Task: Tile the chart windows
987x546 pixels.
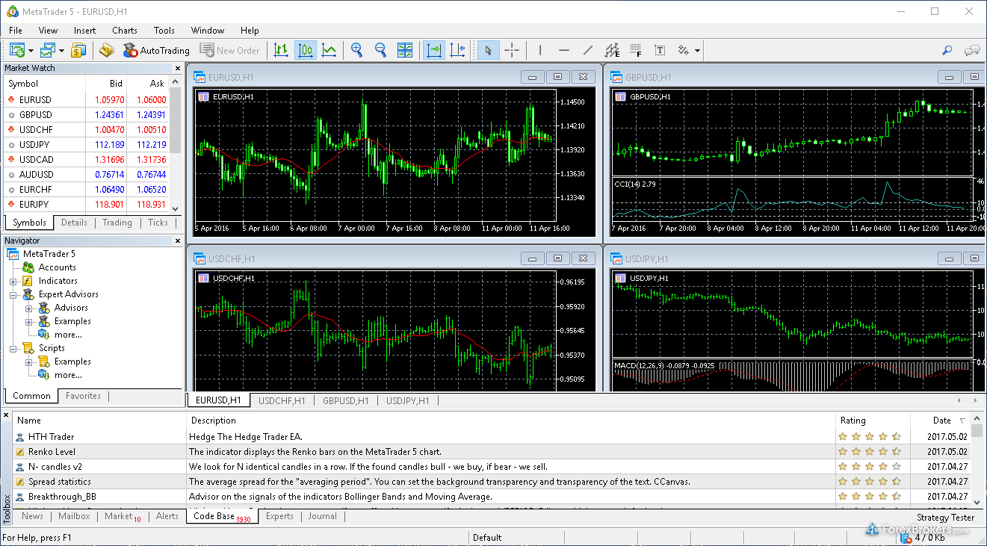Action: click(405, 50)
